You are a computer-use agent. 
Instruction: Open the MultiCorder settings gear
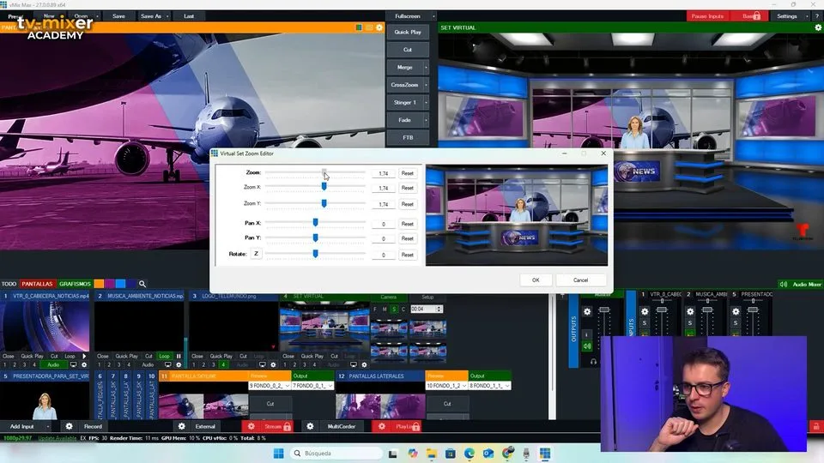tap(310, 426)
